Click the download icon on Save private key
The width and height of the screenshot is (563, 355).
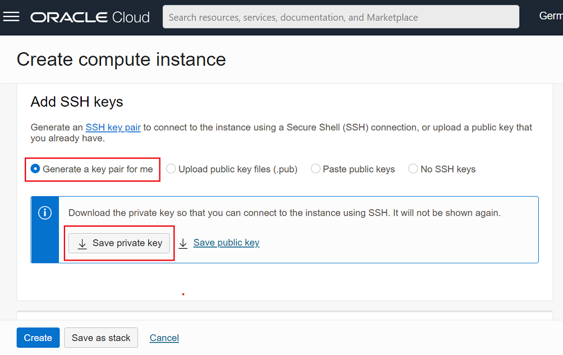coord(83,243)
